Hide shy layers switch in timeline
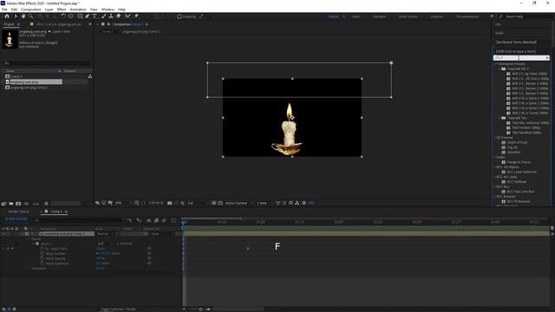 click(148, 220)
